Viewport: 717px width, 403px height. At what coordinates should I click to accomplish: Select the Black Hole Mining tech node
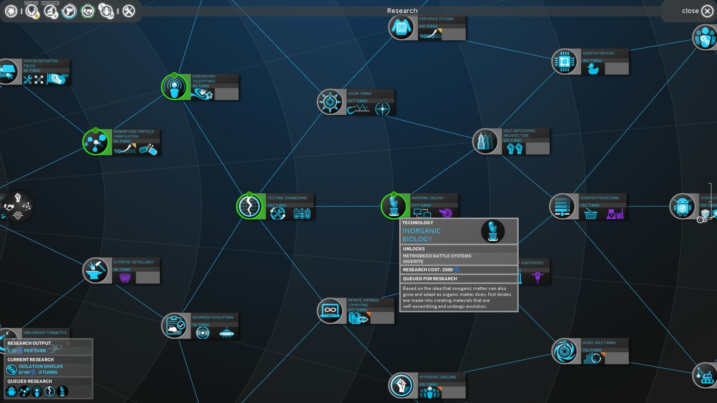[565, 351]
